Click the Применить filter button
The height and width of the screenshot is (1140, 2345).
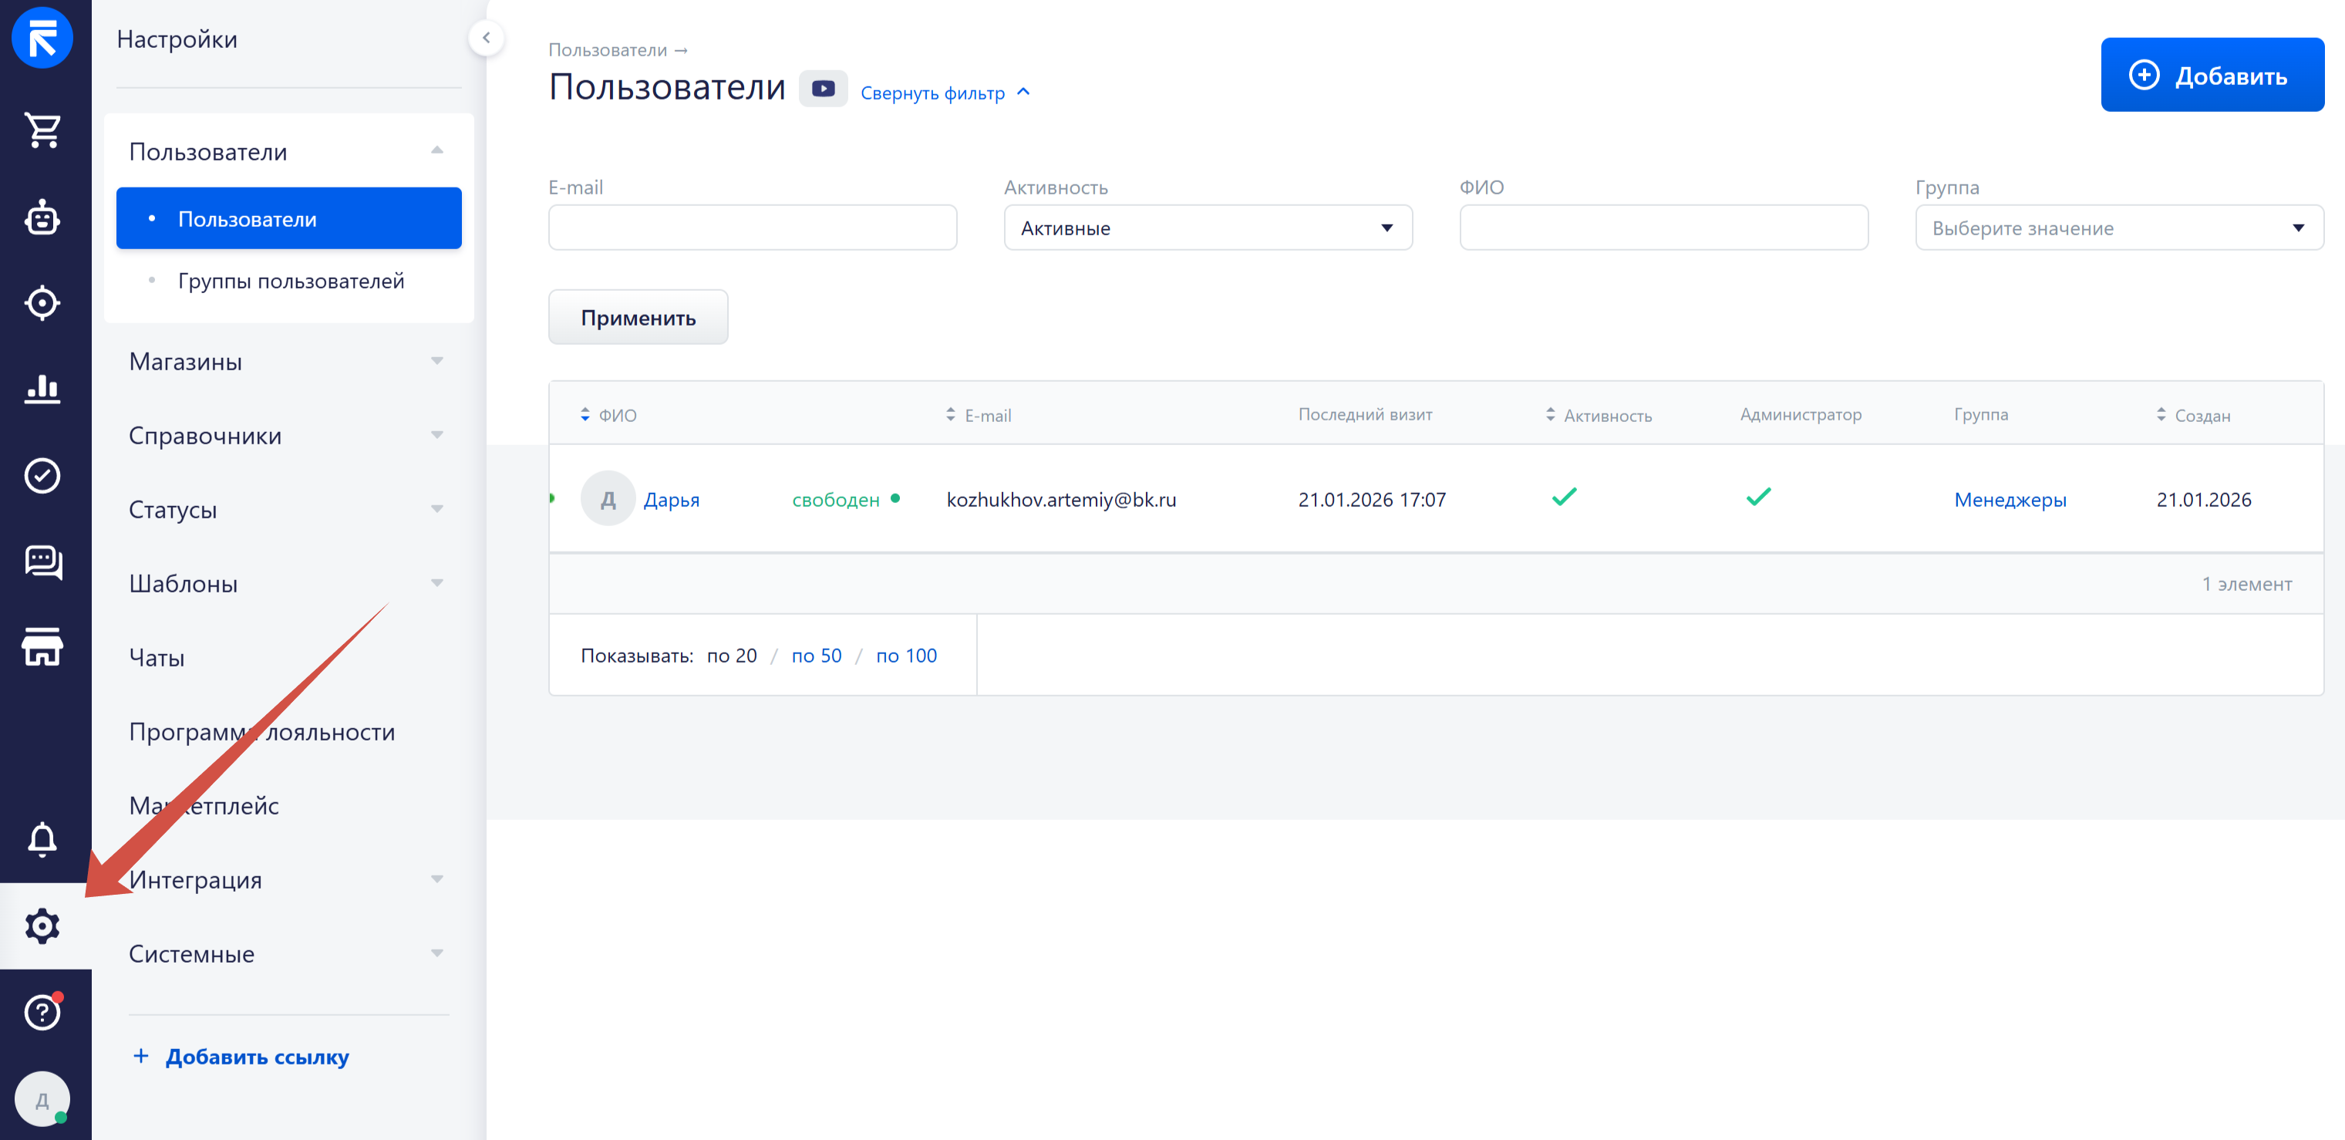coord(637,318)
